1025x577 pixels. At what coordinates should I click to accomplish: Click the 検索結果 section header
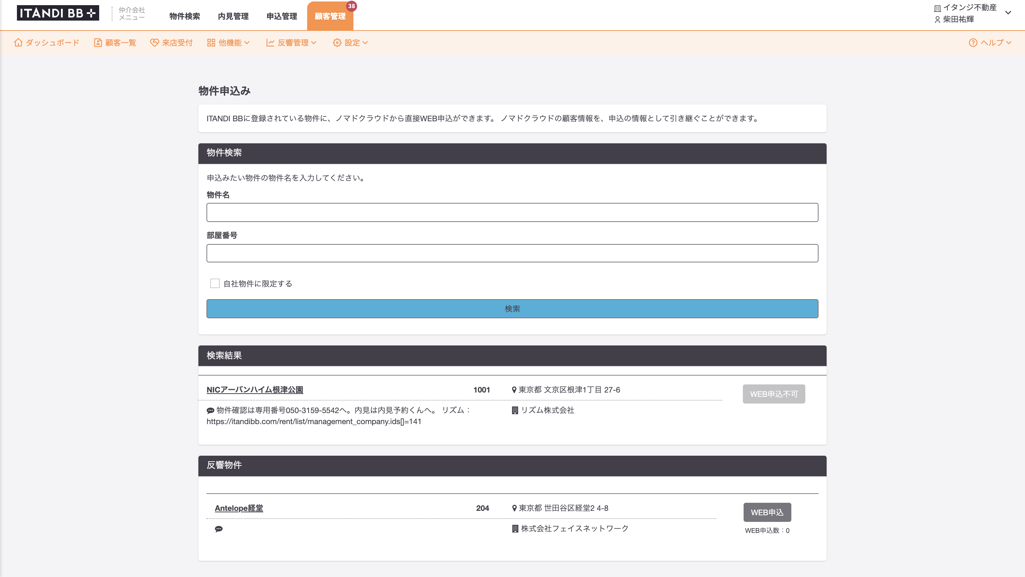[x=512, y=355]
